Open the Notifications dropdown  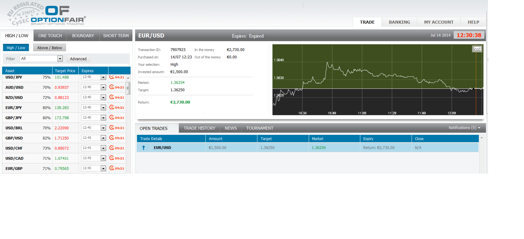point(464,128)
